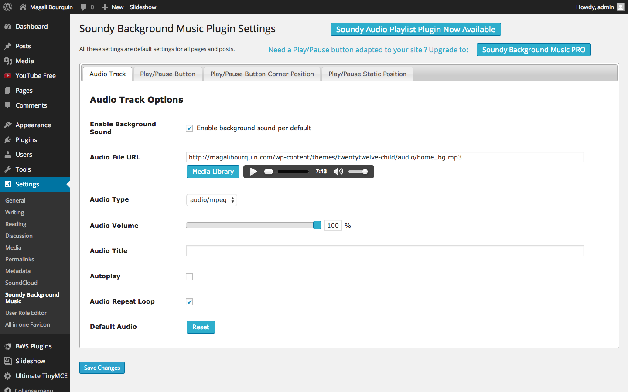Viewport: 628px width, 392px height.
Task: Switch to the Play/Pause Button tab
Action: 168,74
